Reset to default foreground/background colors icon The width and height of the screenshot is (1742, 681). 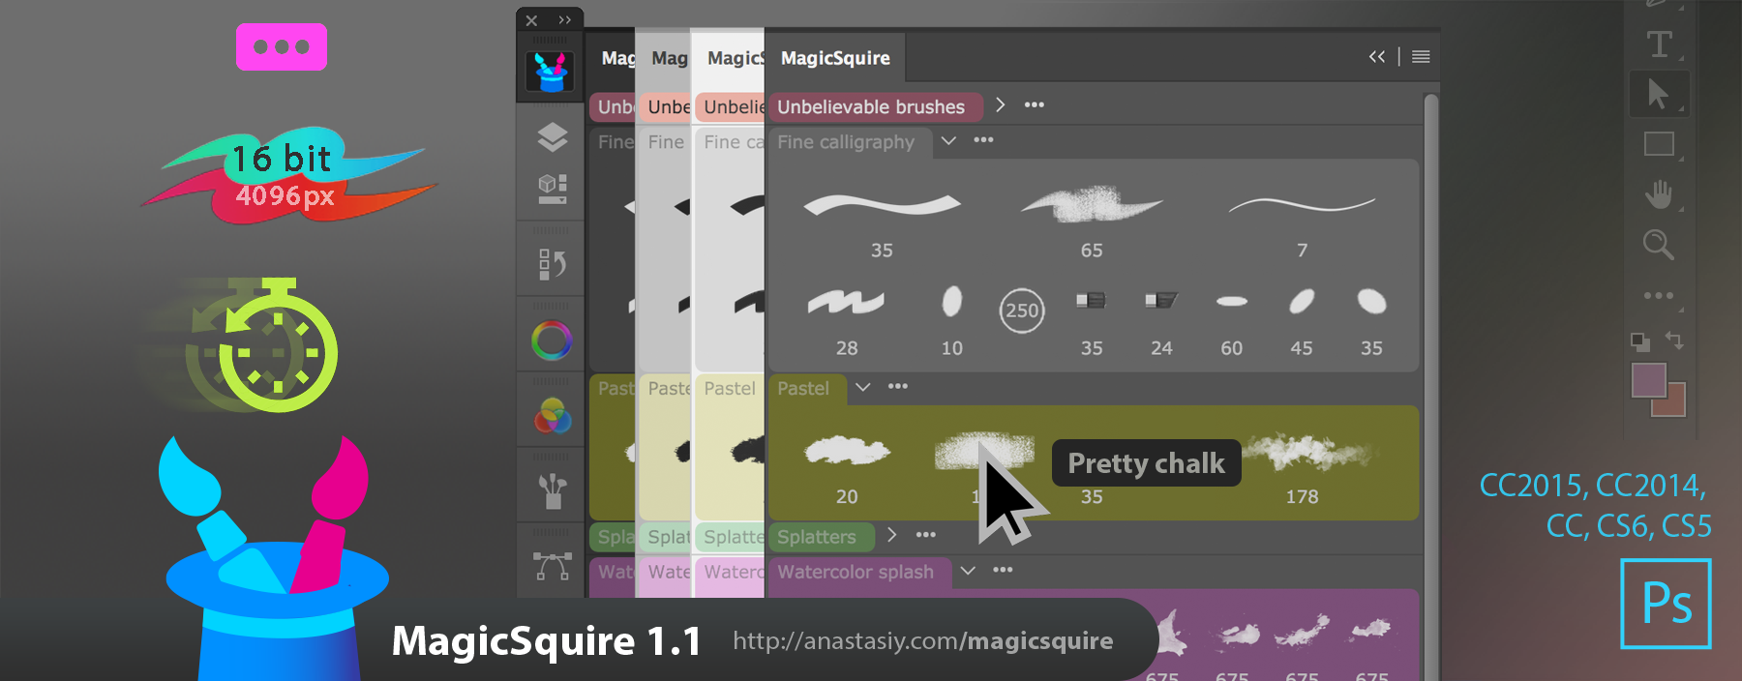[1639, 341]
